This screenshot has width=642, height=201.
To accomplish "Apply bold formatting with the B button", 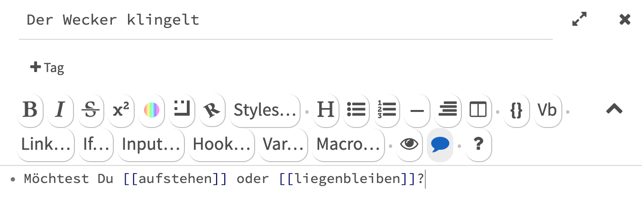I will (x=30, y=110).
